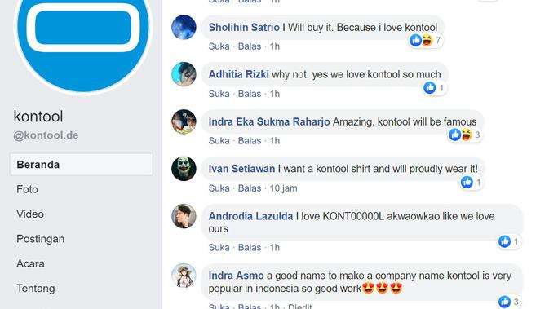Image resolution: width=549 pixels, height=309 pixels.
Task: View reactions on Sholihin Satrio's comment
Action: click(425, 40)
